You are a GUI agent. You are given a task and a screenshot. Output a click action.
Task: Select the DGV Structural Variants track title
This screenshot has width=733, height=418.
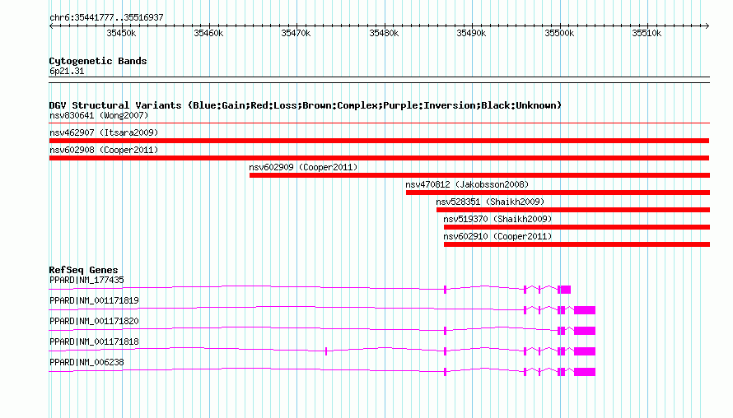306,105
